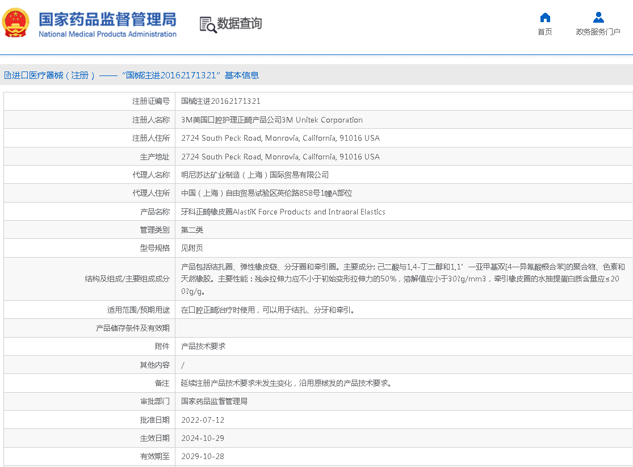Select the 其他内容 label

(154, 365)
